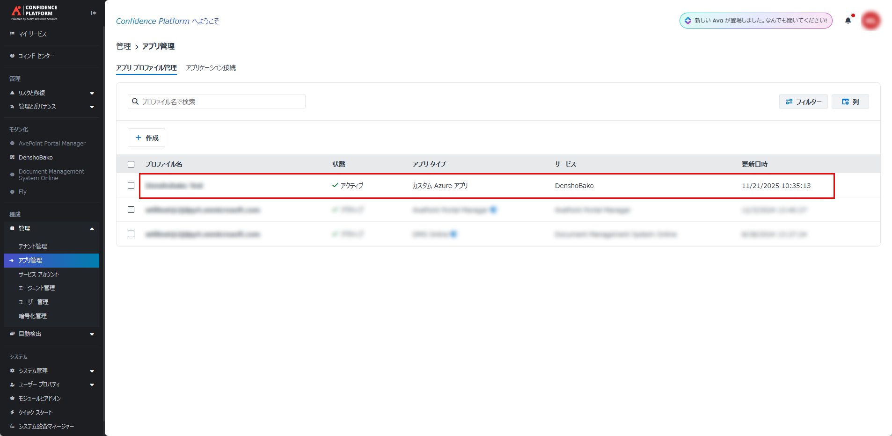This screenshot has width=892, height=436.
Task: Open ユーザー管理 in sidebar
Action: pos(33,302)
